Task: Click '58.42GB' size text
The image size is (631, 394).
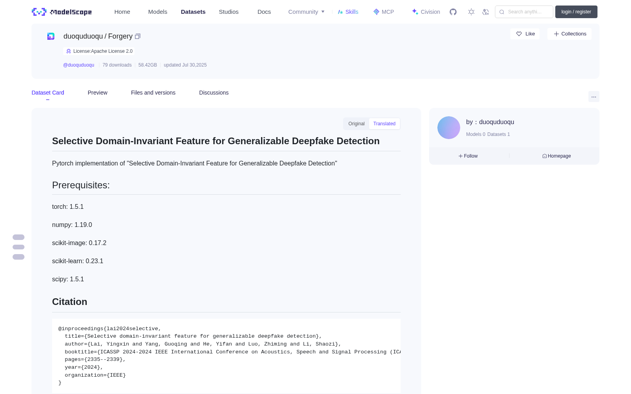Action: (x=147, y=65)
